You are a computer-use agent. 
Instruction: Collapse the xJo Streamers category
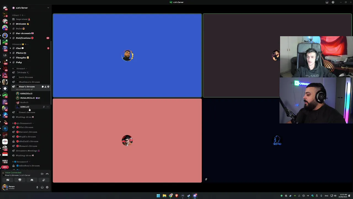[x=23, y=123]
